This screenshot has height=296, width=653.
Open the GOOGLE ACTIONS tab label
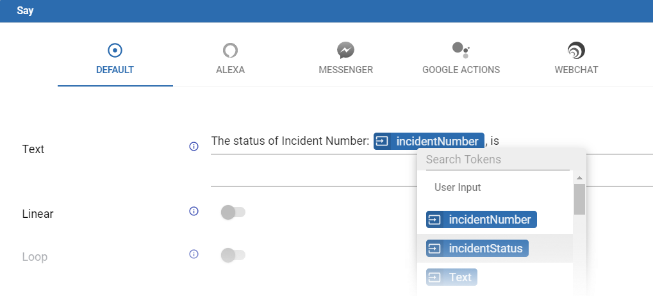461,70
